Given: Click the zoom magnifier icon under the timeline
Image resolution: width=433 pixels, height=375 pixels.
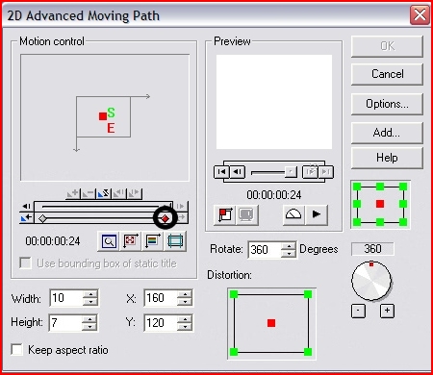Looking at the screenshot, I should [x=109, y=241].
